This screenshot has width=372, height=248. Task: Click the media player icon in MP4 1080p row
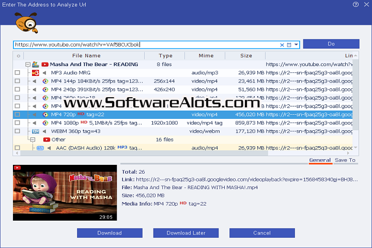coord(45,123)
